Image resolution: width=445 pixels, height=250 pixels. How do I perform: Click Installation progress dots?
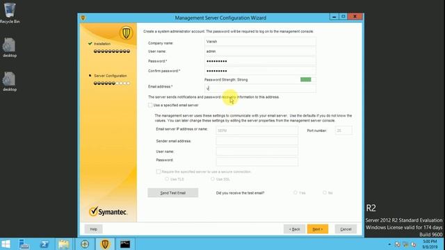click(x=112, y=51)
